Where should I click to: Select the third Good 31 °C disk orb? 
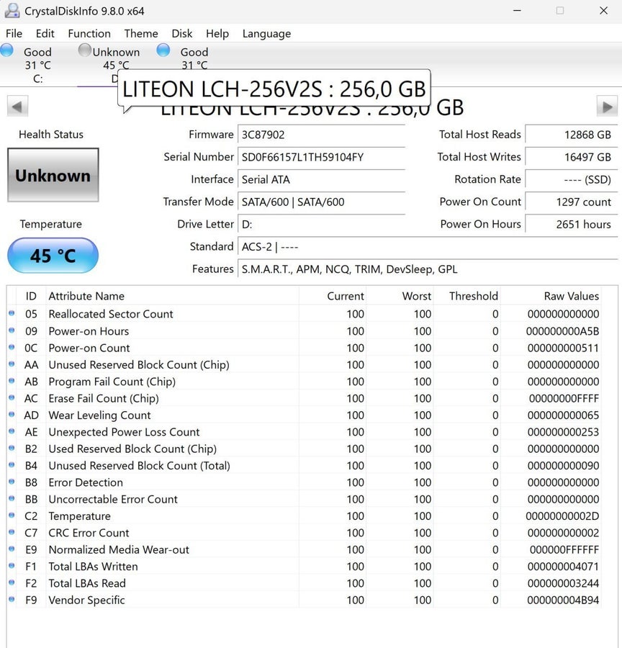point(163,50)
